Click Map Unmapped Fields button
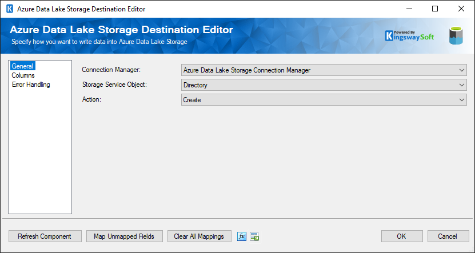Viewport: 475px width, 253px height. [x=124, y=236]
